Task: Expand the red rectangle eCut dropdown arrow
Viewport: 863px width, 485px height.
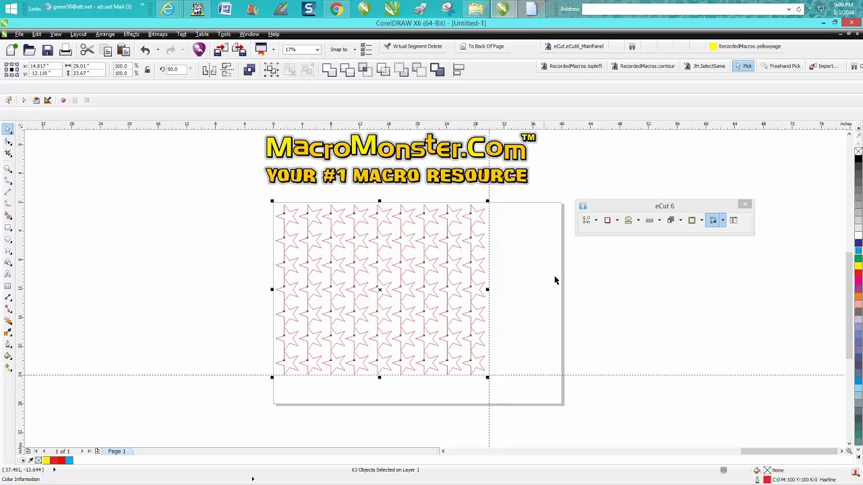Action: point(617,220)
